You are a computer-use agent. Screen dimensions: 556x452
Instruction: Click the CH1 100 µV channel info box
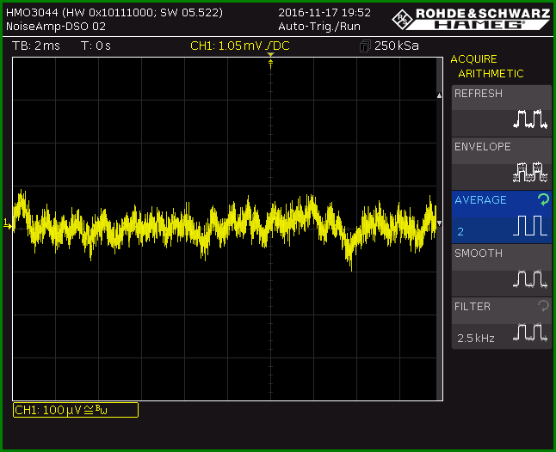76,410
